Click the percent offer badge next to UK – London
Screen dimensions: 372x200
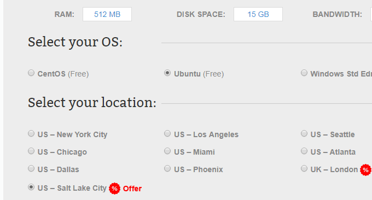(365, 170)
